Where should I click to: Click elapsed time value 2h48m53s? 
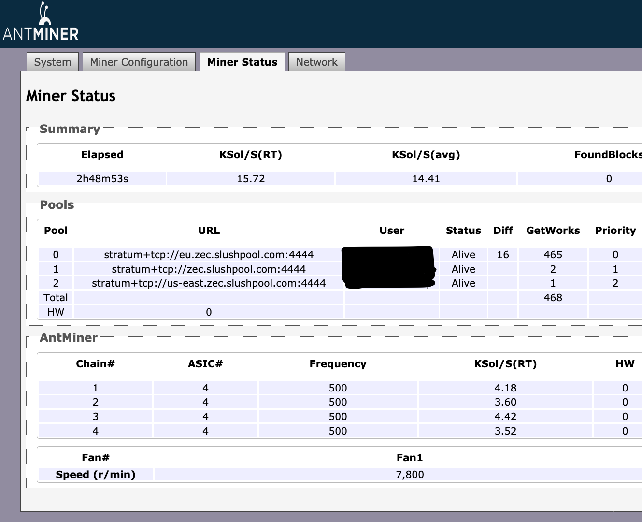coord(102,178)
